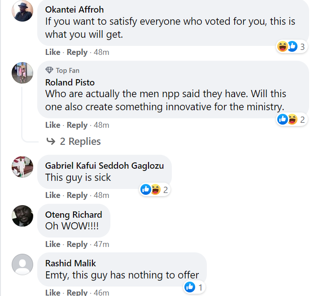Open Rashid Malik's profile name link
The width and height of the screenshot is (319, 296).
pos(70,263)
